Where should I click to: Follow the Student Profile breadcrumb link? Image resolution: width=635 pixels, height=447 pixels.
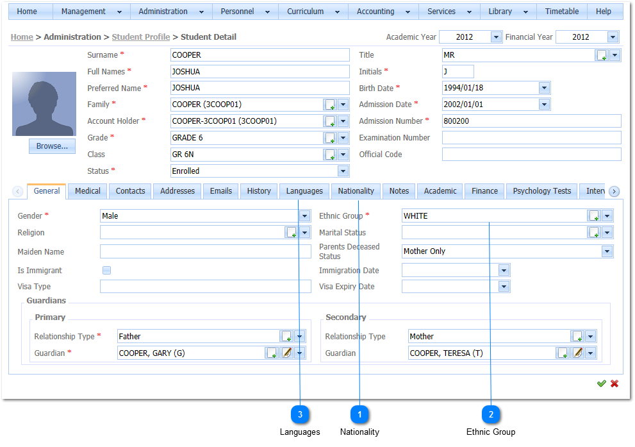point(141,37)
